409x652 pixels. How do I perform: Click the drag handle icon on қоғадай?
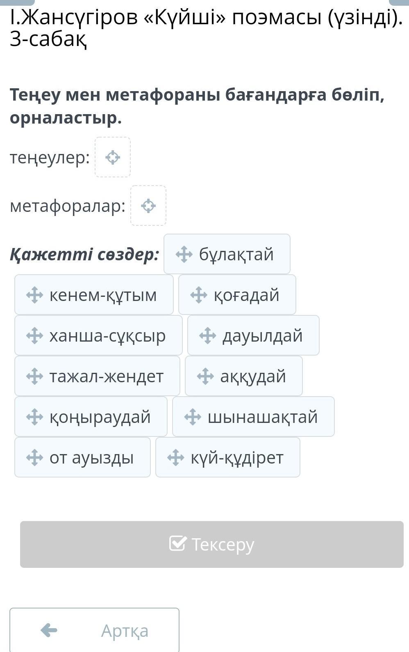[x=199, y=295]
